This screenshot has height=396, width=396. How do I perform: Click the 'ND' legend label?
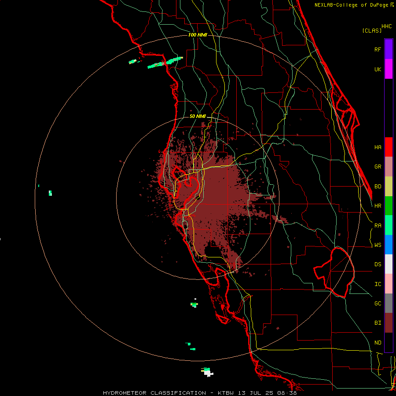point(378,343)
